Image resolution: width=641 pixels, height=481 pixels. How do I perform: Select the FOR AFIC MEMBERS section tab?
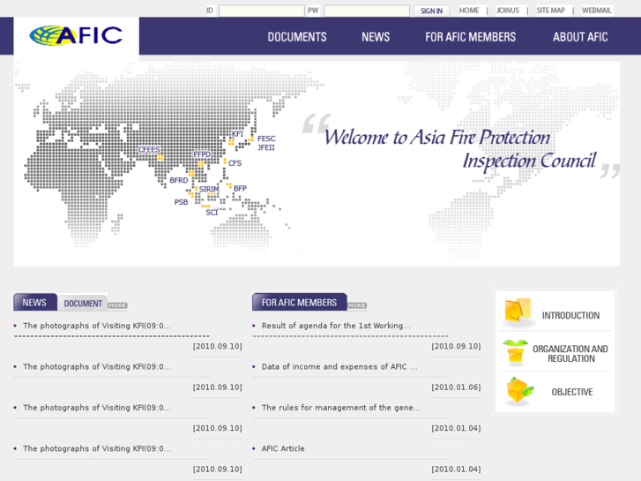pos(299,302)
